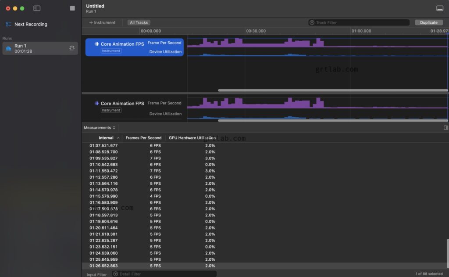Open the Add Instrument menu
This screenshot has height=277, width=449.
point(102,22)
